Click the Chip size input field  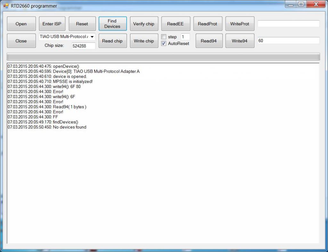pos(83,46)
